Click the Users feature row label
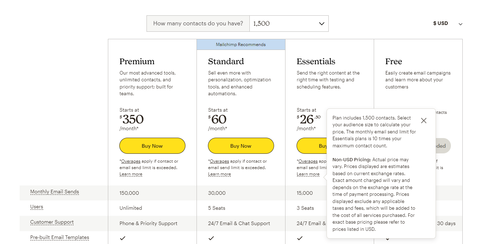The width and height of the screenshot is (487, 244). point(36,207)
